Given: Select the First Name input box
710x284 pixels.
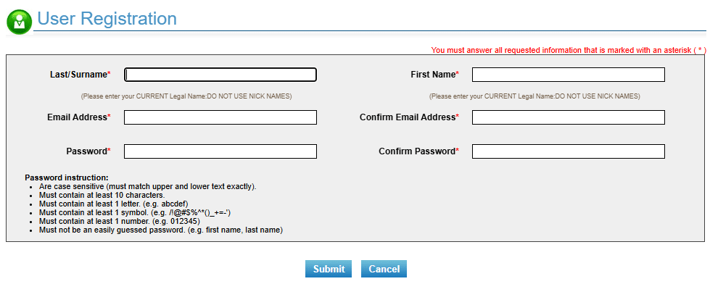Looking at the screenshot, I should coord(569,75).
